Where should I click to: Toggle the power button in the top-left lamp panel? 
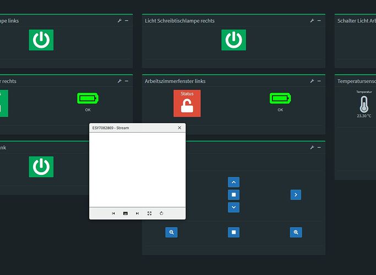point(41,40)
